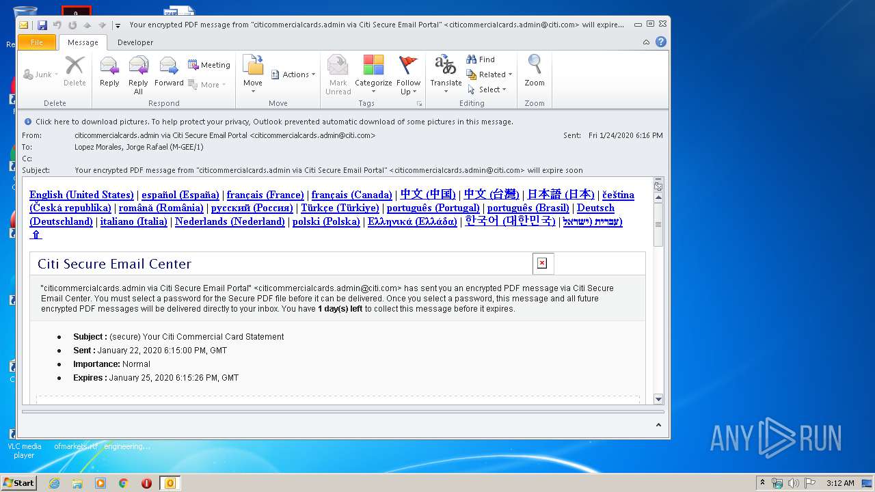
Task: Reply with a Meeting request
Action: click(x=208, y=65)
